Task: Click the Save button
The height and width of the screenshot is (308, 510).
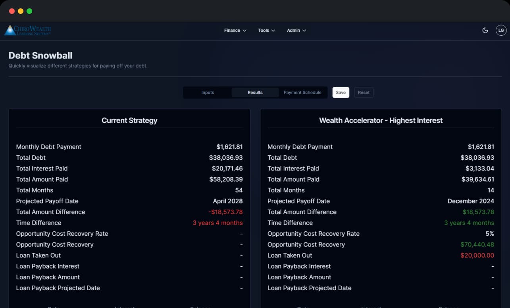Action: (341, 92)
